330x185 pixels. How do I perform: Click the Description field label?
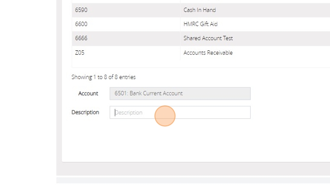[x=85, y=113]
